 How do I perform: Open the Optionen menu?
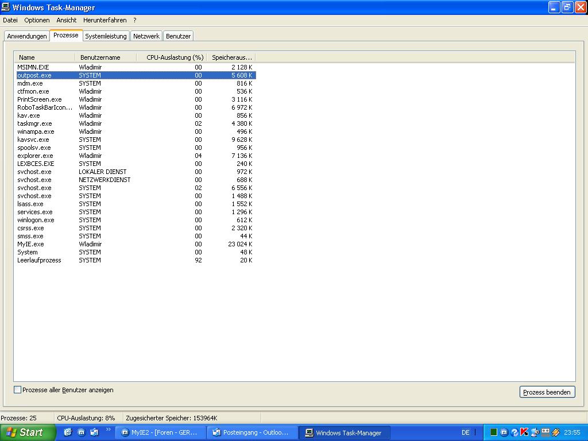click(x=37, y=20)
